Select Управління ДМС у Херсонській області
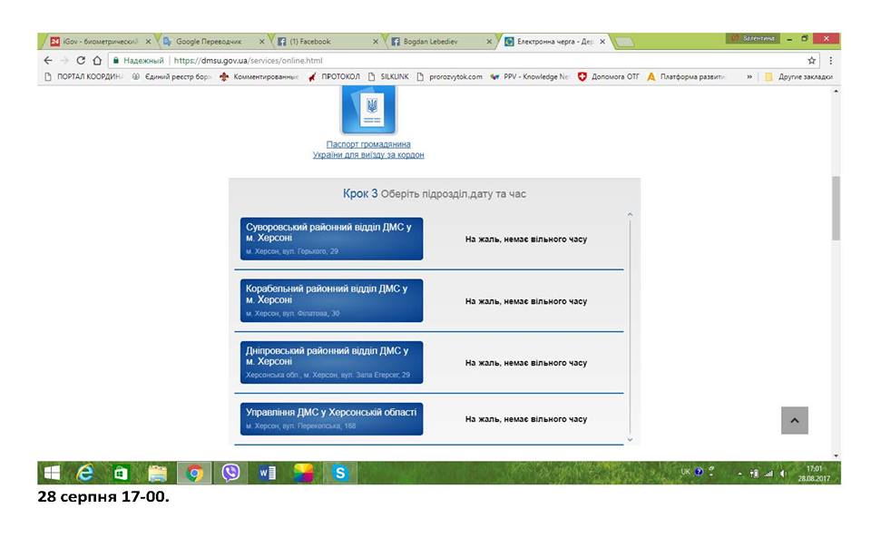 332,418
